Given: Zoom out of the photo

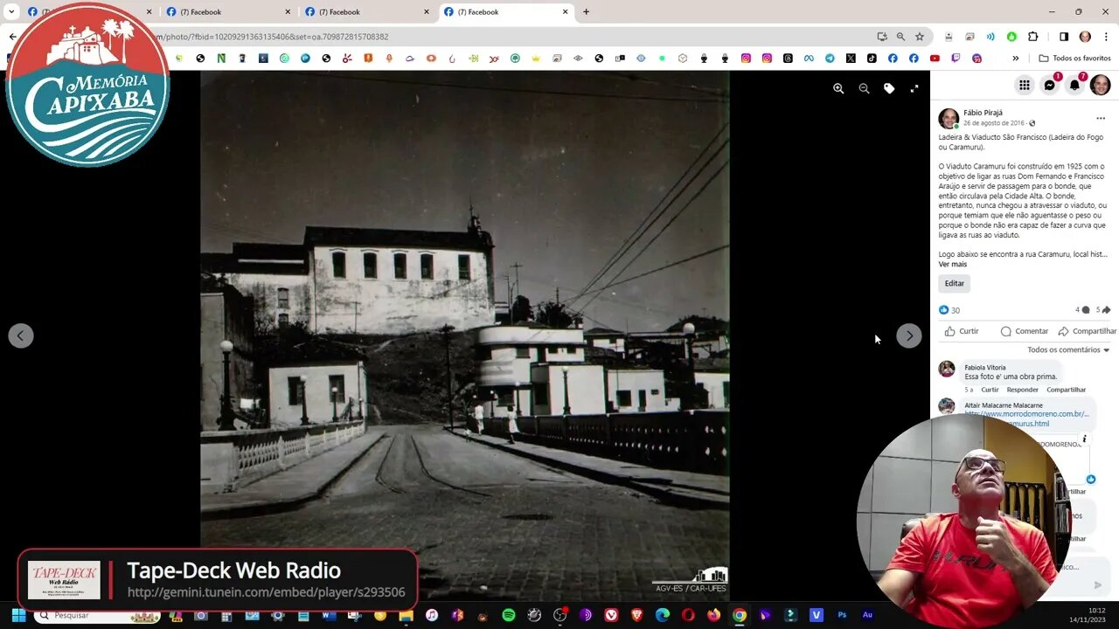Looking at the screenshot, I should pos(864,88).
